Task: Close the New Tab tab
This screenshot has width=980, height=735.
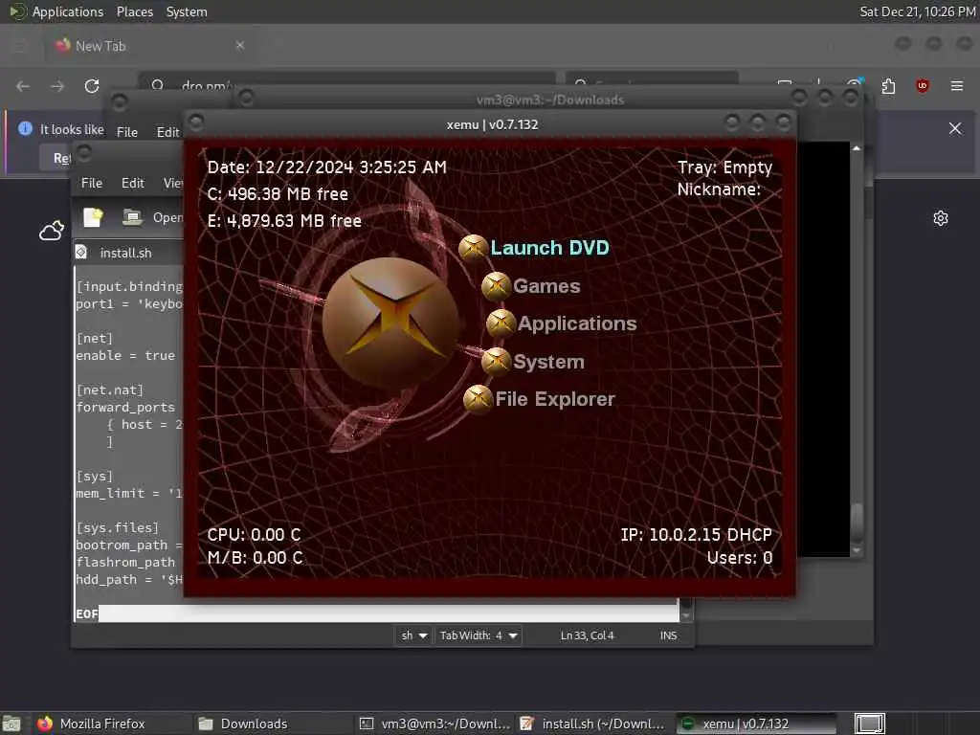Action: [240, 46]
